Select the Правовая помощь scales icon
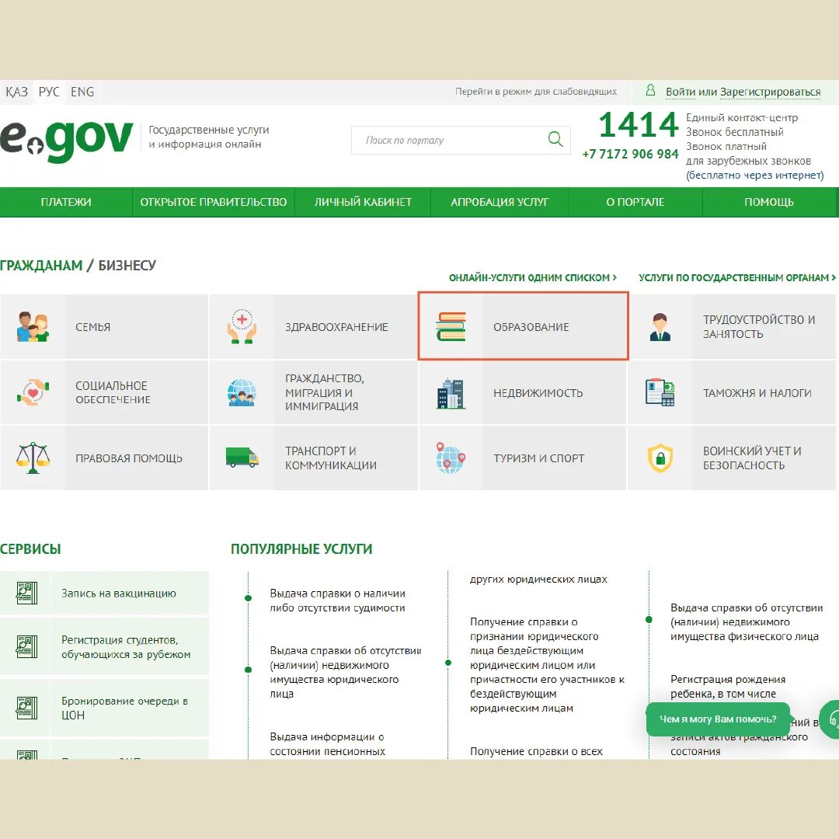 tap(33, 458)
